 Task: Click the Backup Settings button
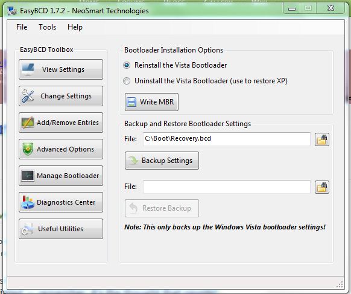pos(162,161)
